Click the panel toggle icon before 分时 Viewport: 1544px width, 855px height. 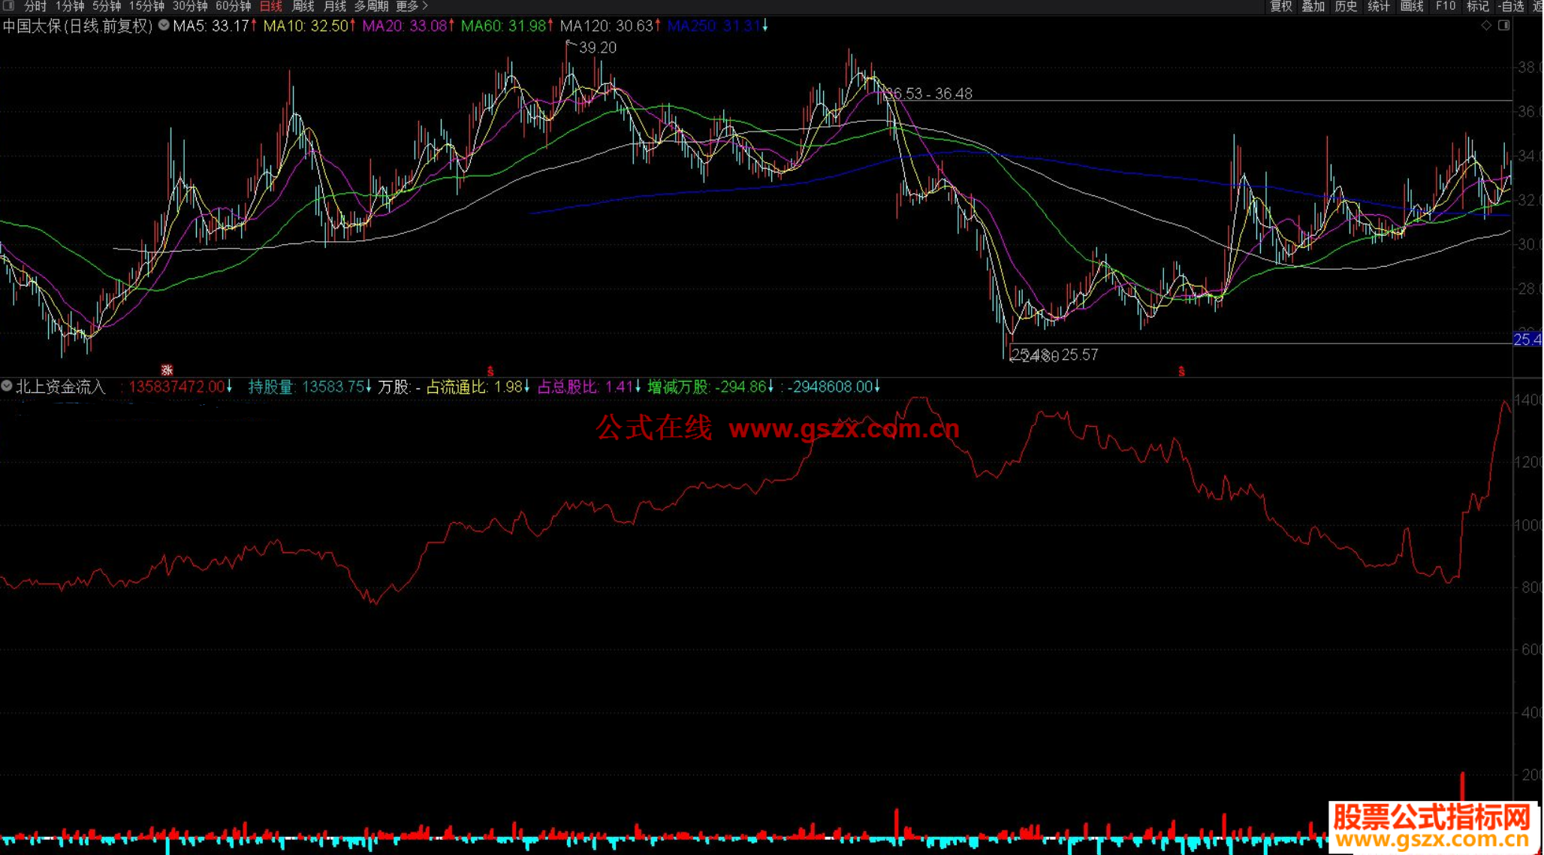coord(9,6)
